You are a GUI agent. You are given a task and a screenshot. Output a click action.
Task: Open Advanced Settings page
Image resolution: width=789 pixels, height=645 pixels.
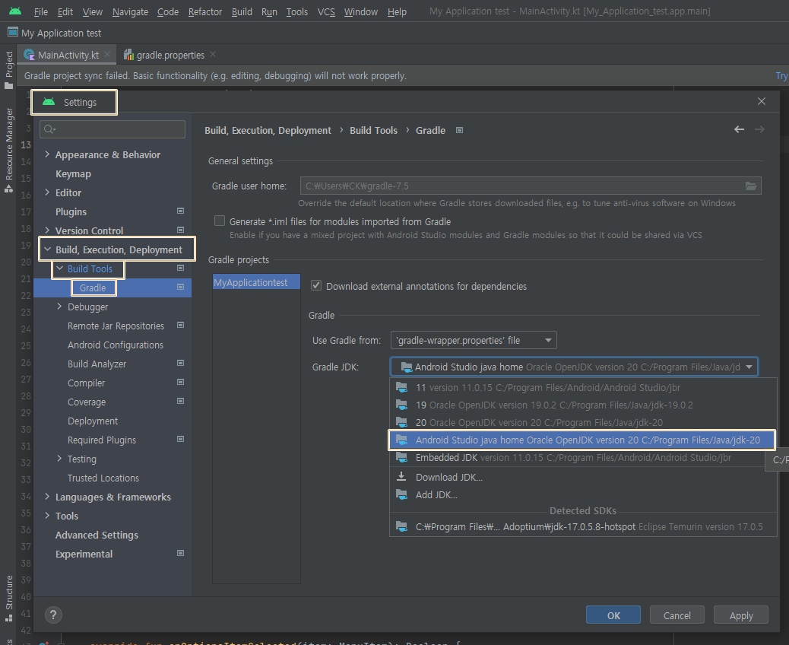coord(97,535)
